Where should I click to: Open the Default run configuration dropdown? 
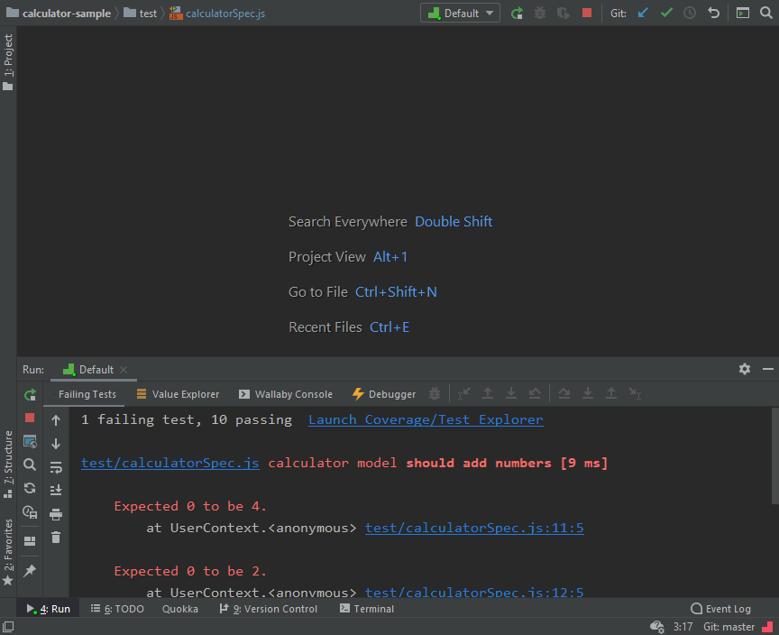click(x=460, y=13)
